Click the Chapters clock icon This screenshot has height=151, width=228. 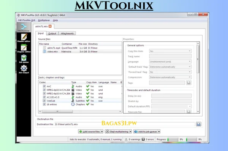(73, 104)
